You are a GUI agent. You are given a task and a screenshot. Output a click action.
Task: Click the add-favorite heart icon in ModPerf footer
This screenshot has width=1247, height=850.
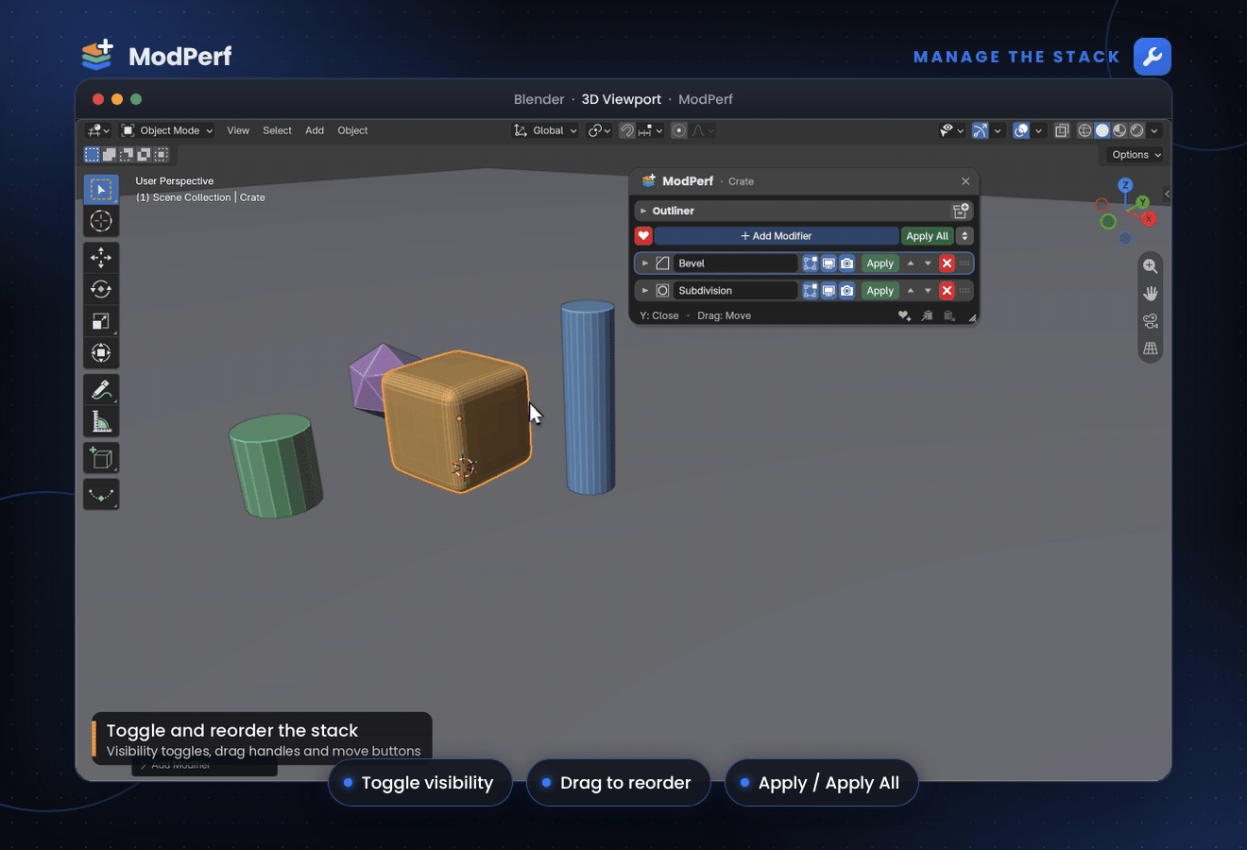[904, 315]
